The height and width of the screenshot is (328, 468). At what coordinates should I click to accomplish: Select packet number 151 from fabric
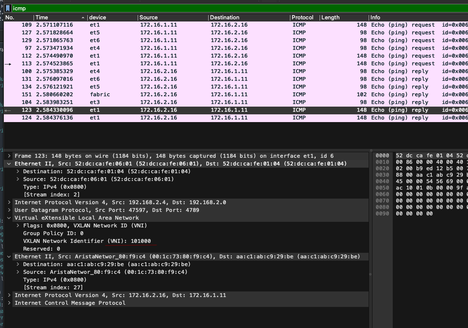click(172, 95)
